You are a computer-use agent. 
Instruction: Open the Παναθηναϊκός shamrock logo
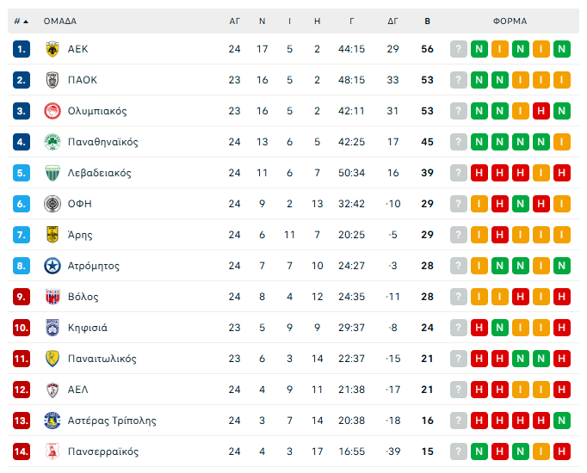pos(52,142)
